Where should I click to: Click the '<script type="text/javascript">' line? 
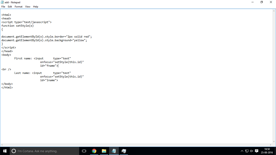(26, 22)
